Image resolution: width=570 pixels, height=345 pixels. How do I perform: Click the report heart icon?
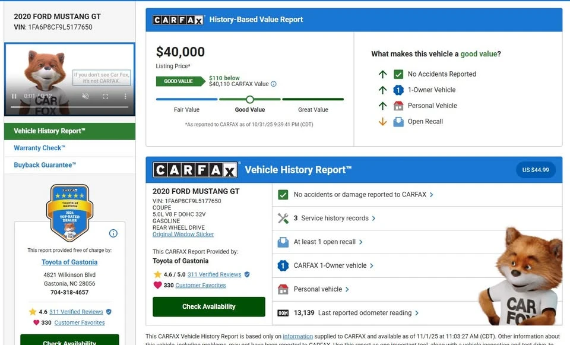(x=157, y=285)
